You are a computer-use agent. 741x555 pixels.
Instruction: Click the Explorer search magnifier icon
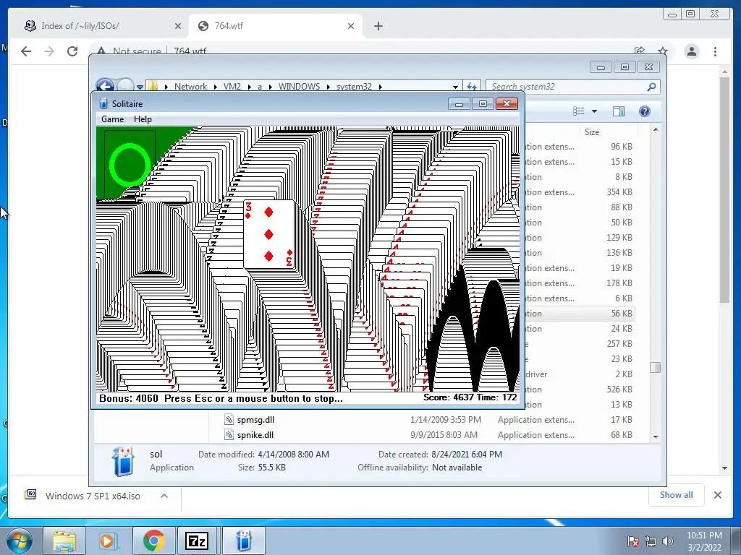[652, 87]
